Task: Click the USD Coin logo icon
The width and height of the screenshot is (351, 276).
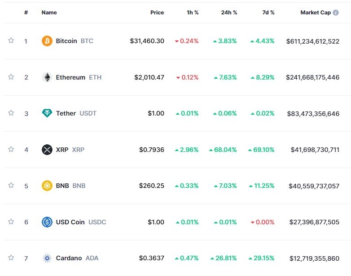Action: pos(47,222)
